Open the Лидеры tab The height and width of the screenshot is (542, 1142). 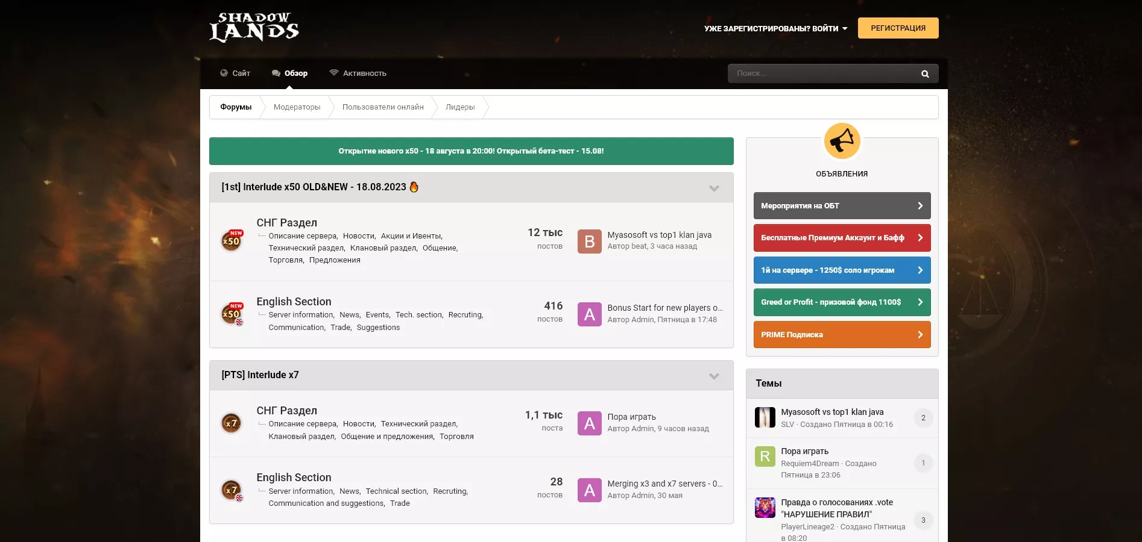[460, 107]
